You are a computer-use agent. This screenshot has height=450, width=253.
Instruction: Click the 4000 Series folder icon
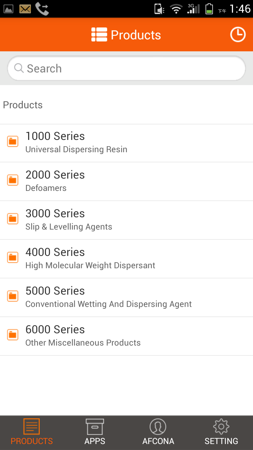pyautogui.click(x=13, y=257)
